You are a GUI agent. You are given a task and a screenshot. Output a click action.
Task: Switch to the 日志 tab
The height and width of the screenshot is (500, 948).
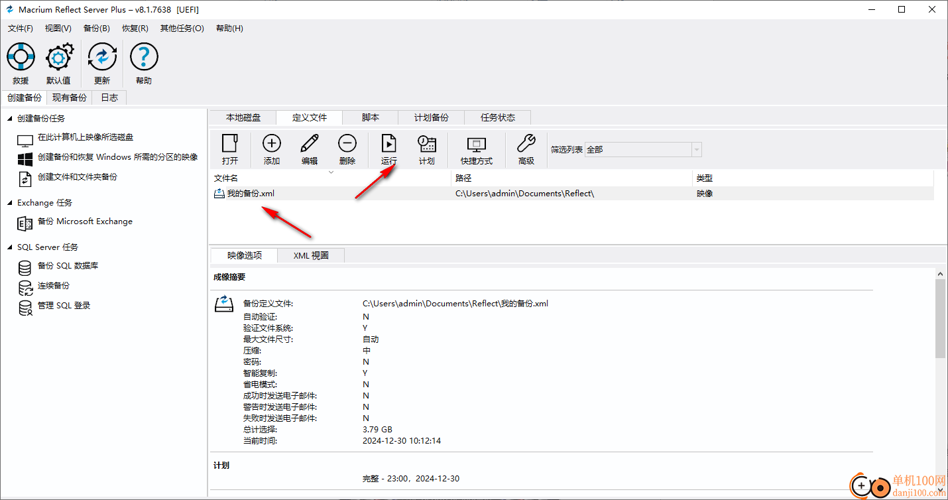109,97
